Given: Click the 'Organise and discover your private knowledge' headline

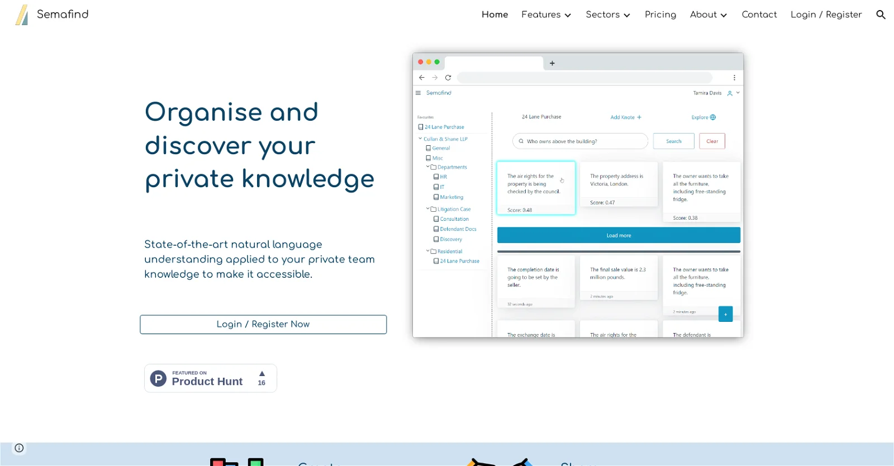Looking at the screenshot, I should (x=259, y=145).
